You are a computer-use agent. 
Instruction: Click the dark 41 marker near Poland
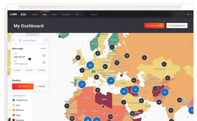(105, 67)
